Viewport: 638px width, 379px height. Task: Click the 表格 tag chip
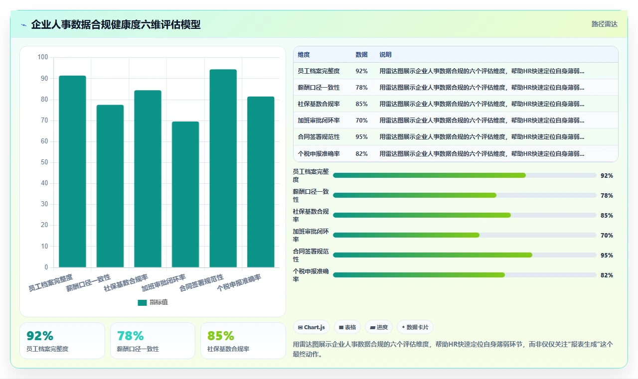(x=347, y=327)
